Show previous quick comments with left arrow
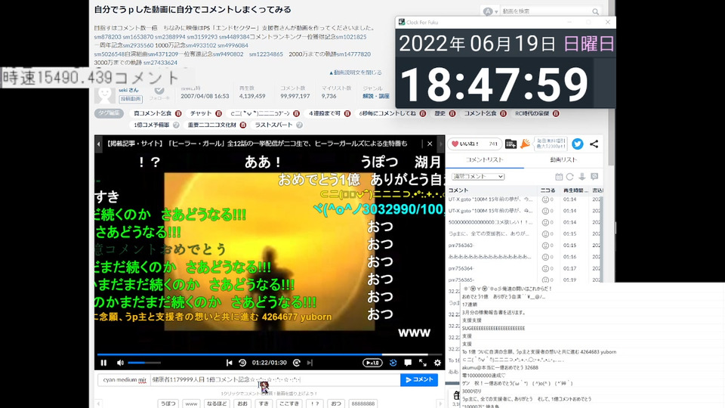The width and height of the screenshot is (725, 408). (x=98, y=403)
